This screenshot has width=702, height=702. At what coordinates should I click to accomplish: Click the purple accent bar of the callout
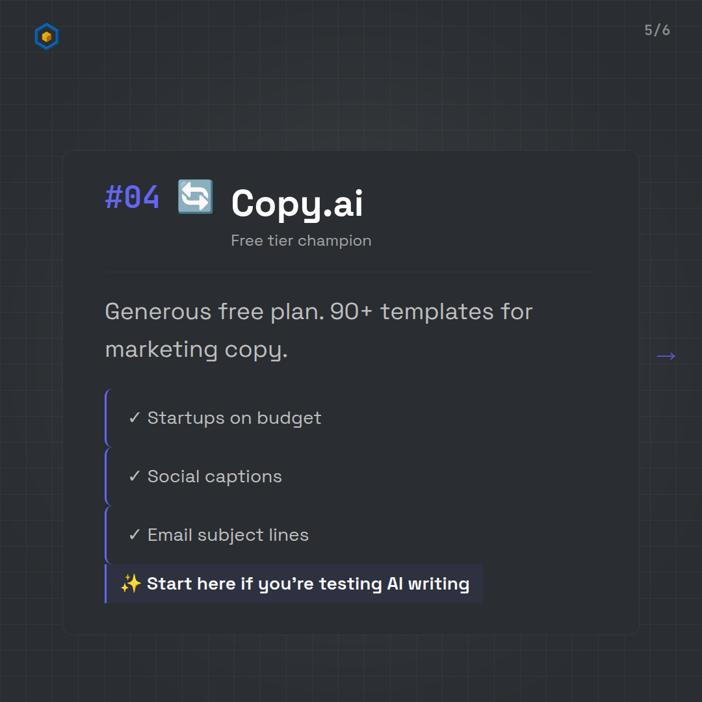(106, 584)
